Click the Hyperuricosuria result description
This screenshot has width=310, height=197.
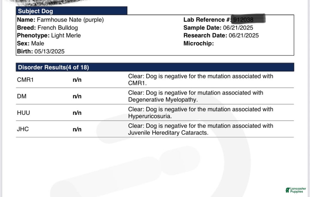[200, 113]
